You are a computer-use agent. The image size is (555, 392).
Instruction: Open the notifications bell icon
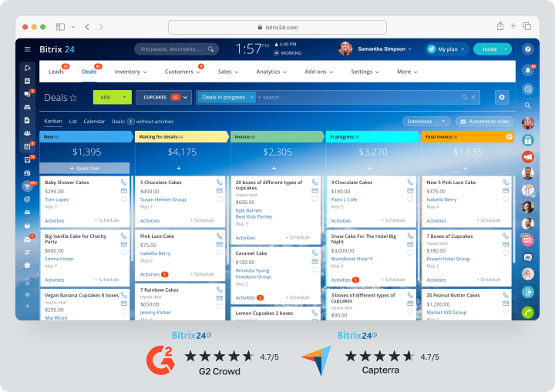click(x=528, y=70)
